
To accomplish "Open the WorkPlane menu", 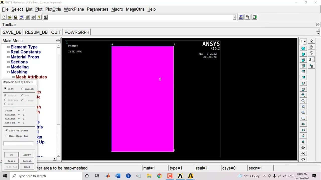I will tap(74, 9).
